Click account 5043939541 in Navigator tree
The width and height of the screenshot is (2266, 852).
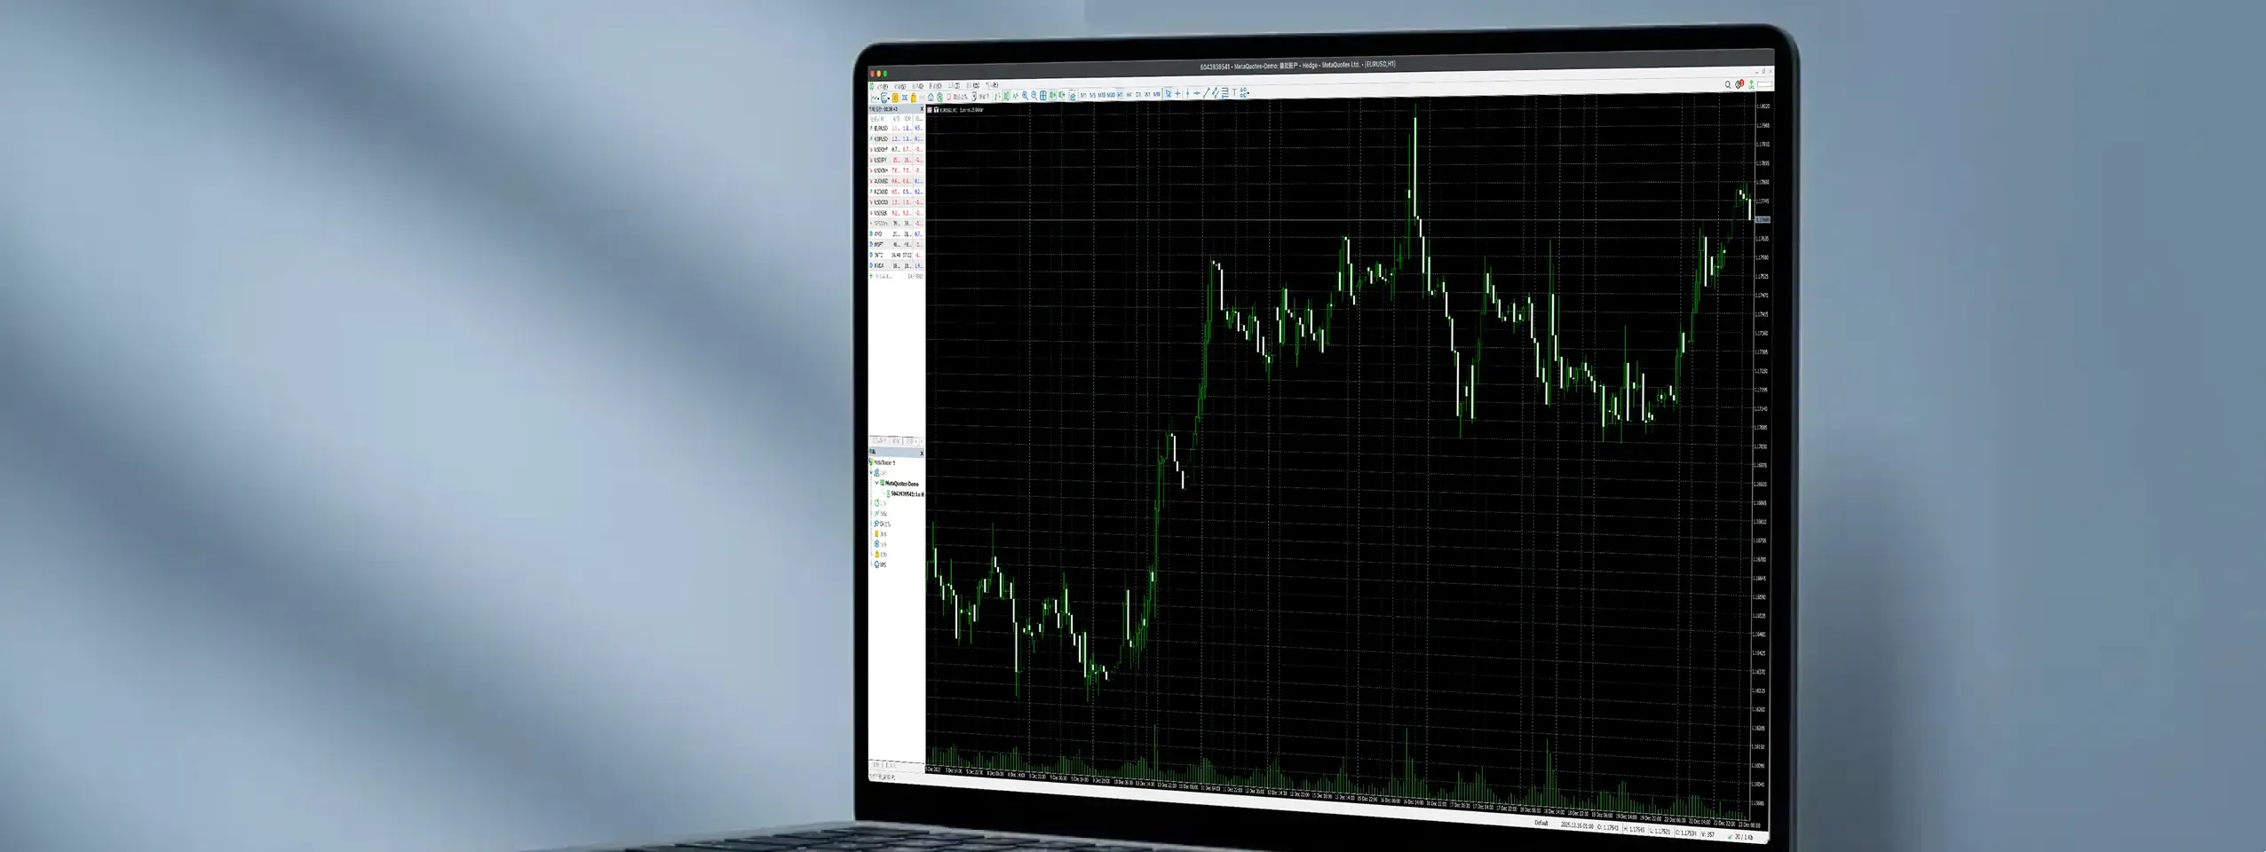coord(906,493)
